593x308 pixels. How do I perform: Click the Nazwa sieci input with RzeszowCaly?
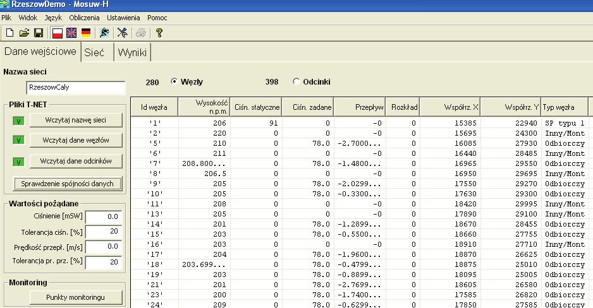pyautogui.click(x=76, y=88)
